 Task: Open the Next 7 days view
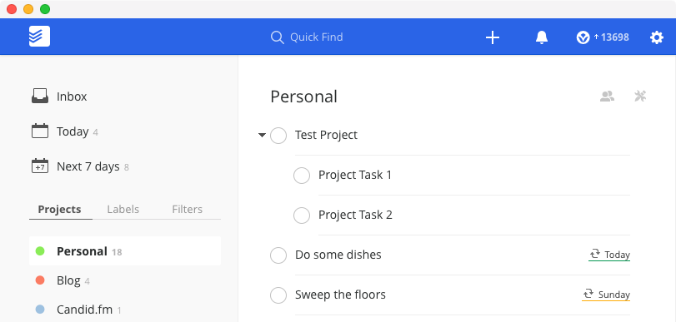pos(80,166)
